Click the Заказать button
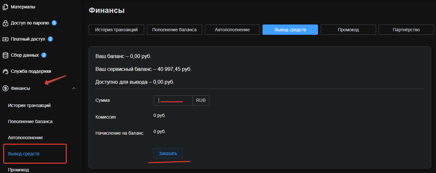Viewport: 436px width, 173px height. click(168, 153)
